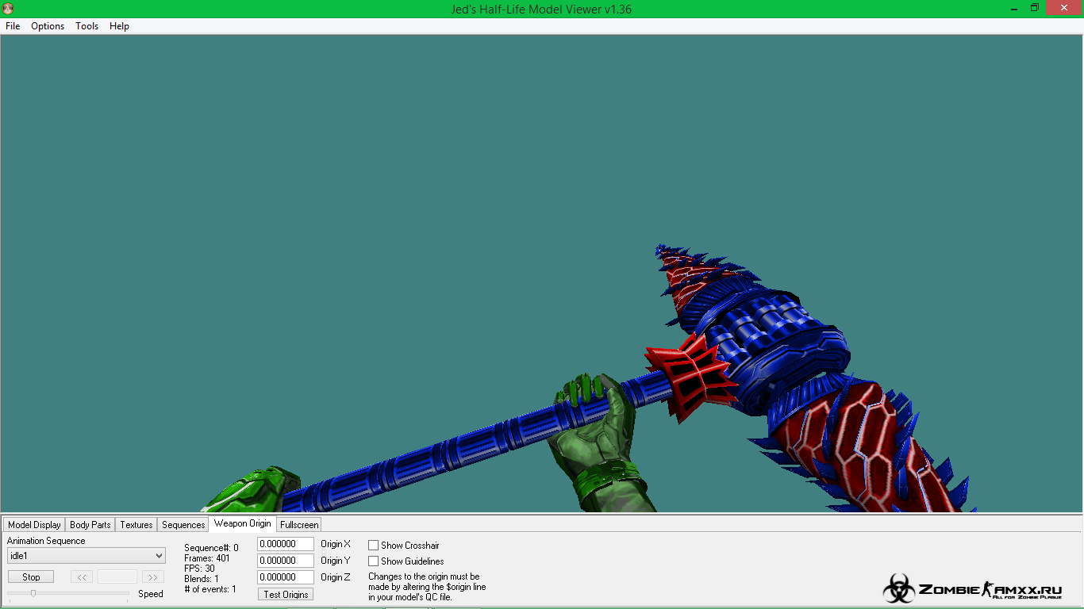The height and width of the screenshot is (609, 1084).
Task: Click the Origin Y input field
Action: [x=286, y=561]
